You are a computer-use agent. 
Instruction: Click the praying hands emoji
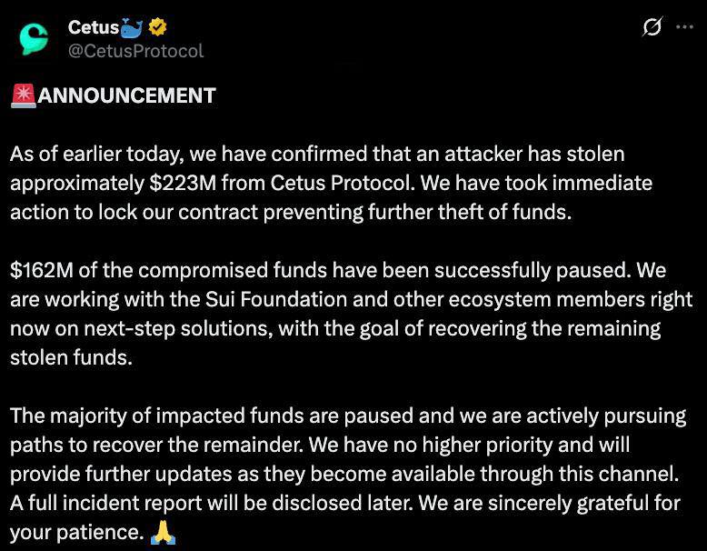click(163, 533)
